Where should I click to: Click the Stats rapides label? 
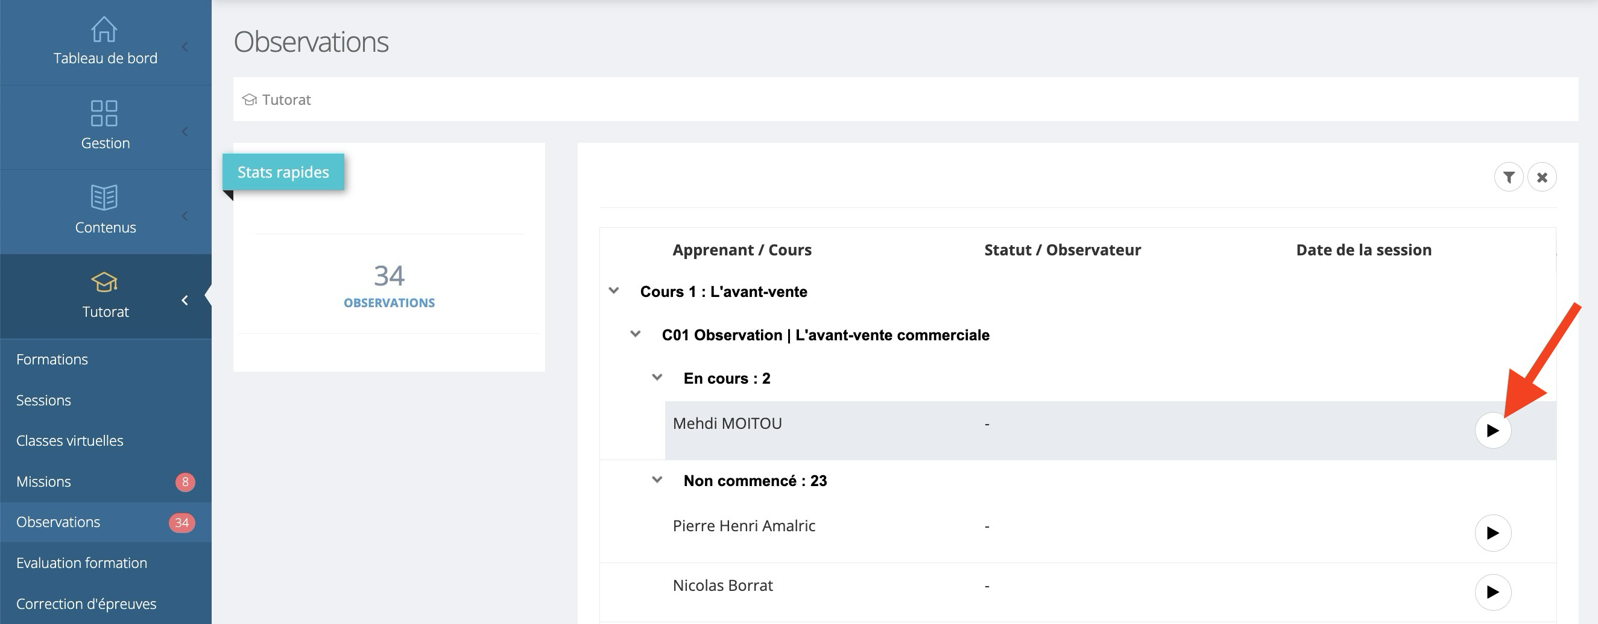283,172
